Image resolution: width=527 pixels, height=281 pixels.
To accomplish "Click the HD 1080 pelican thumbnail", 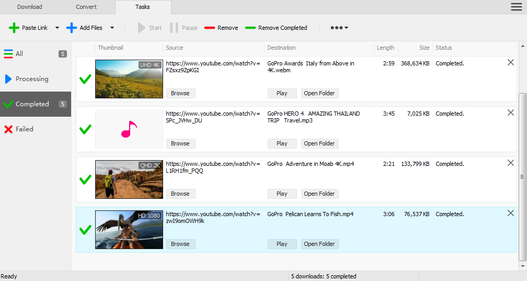I will (x=129, y=230).
